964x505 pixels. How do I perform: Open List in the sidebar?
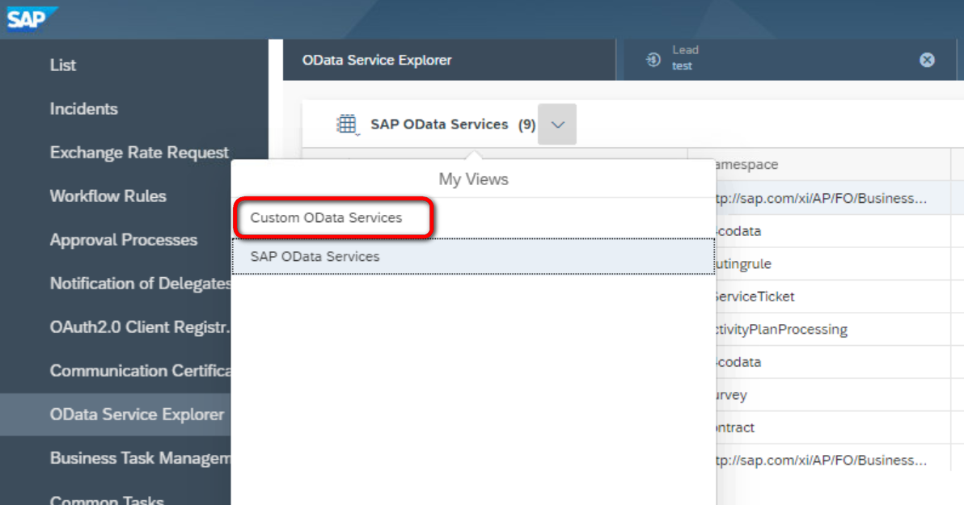[x=63, y=65]
